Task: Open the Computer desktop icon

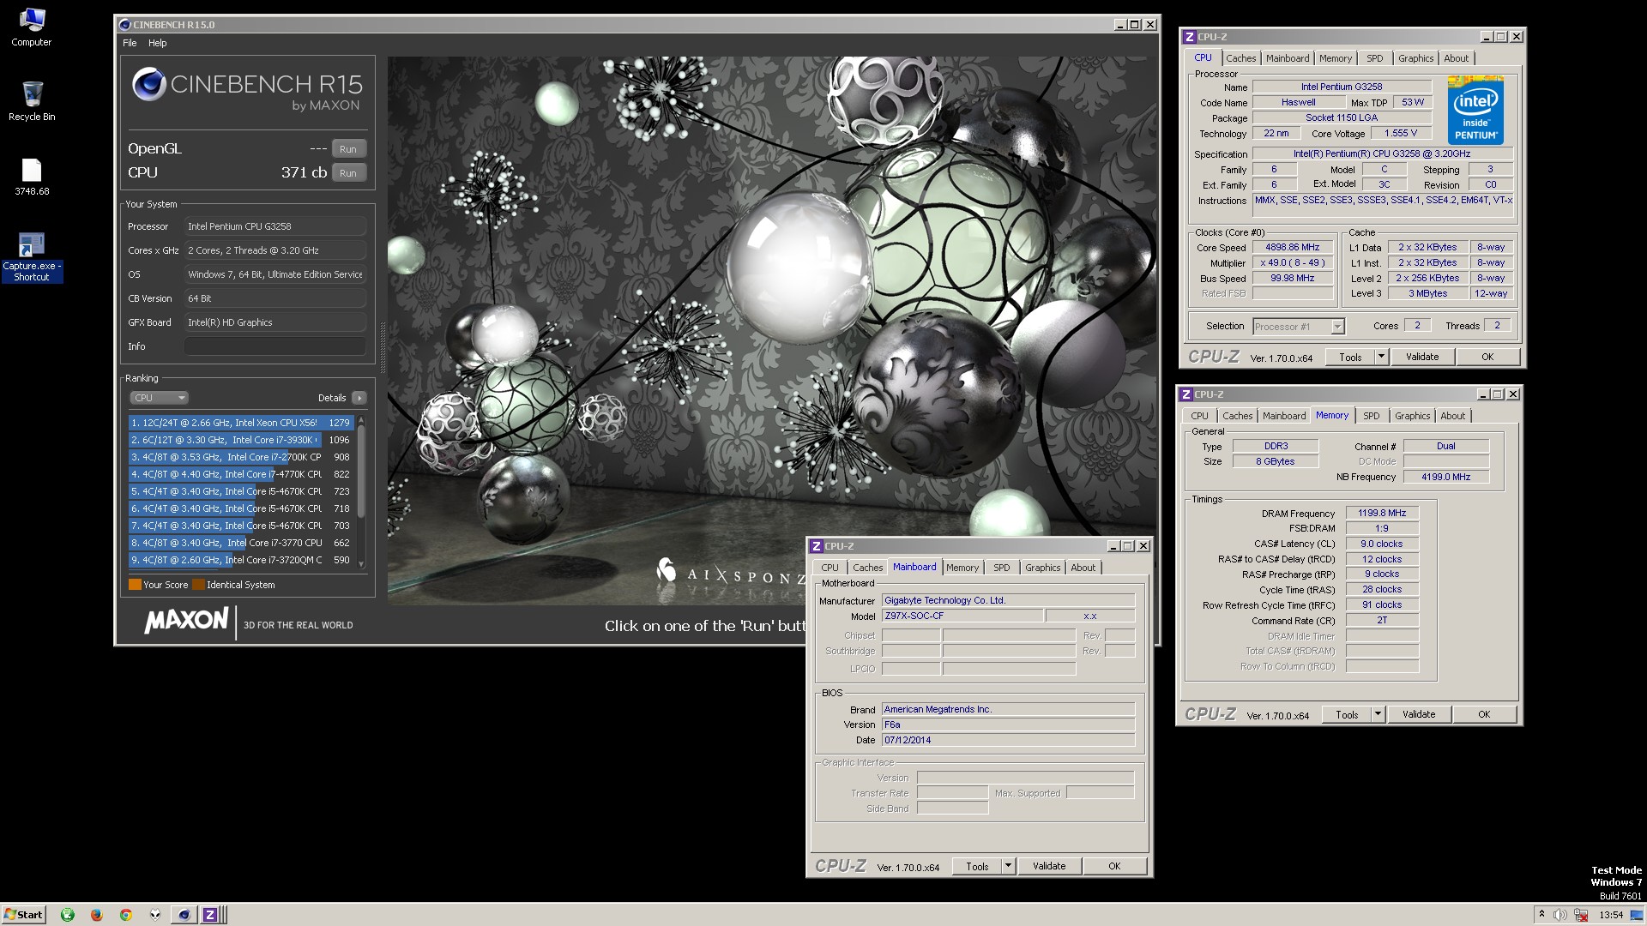Action: (x=32, y=27)
